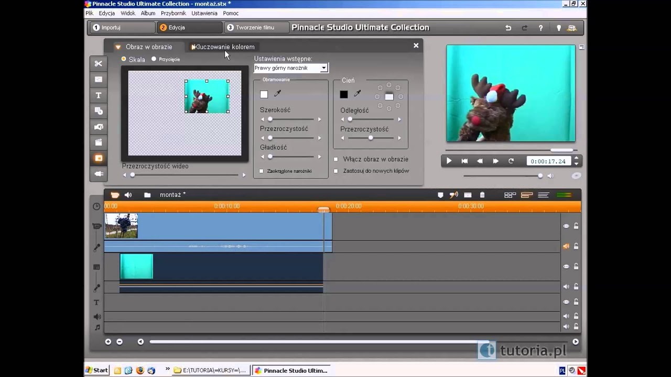
Task: Open the clapperboard SmartMovie tool
Action: pyautogui.click(x=98, y=142)
